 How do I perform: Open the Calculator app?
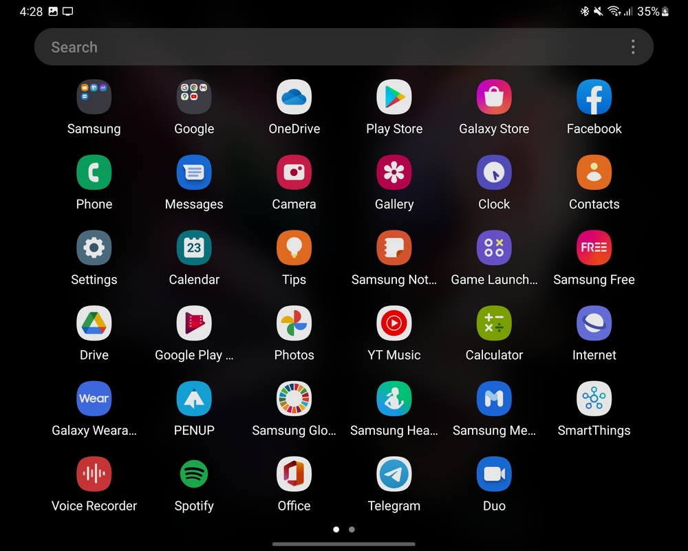coord(494,323)
